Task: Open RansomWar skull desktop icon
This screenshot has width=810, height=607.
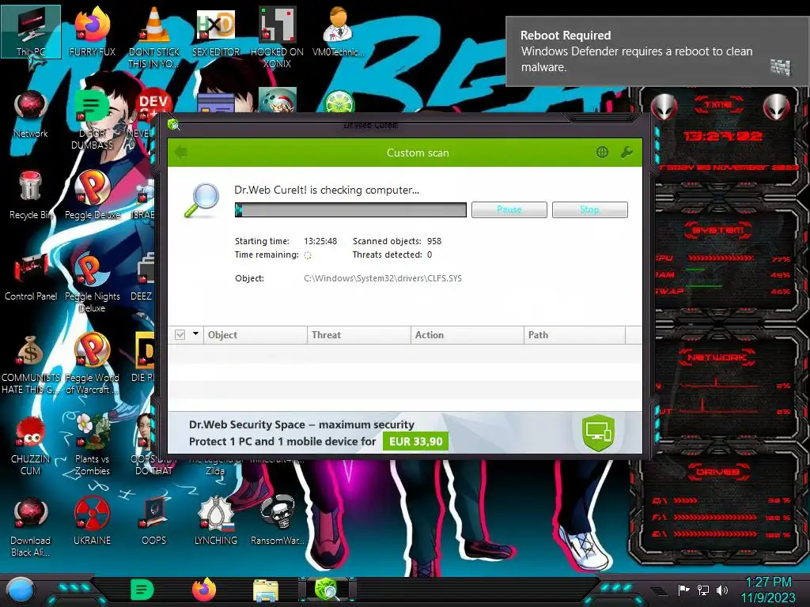Action: click(277, 522)
